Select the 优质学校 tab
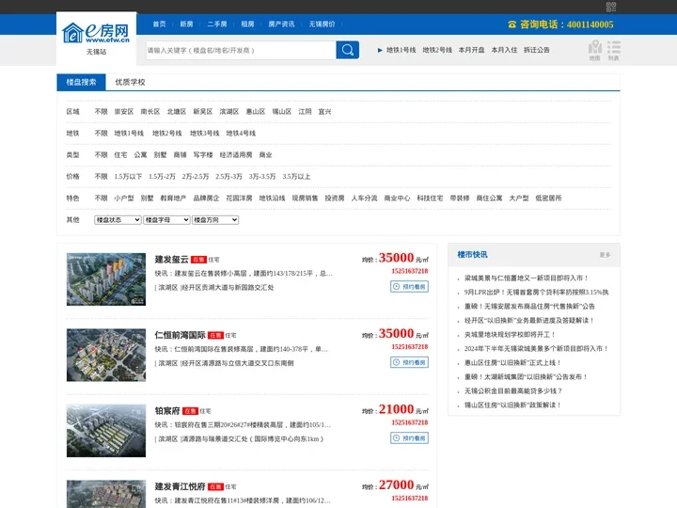Viewport: 677px width, 508px height. tap(130, 82)
